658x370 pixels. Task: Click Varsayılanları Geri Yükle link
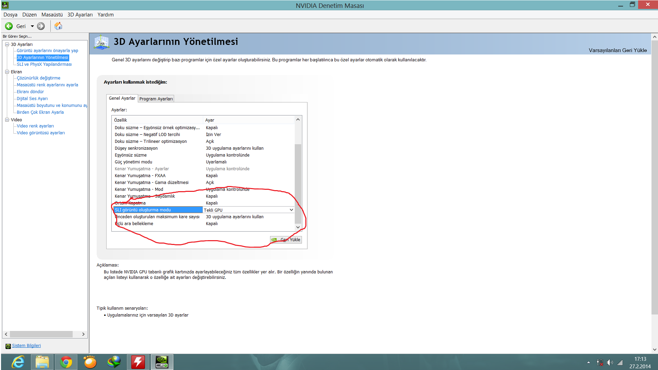[618, 50]
